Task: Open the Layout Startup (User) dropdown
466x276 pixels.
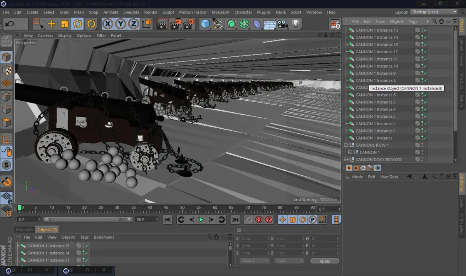Action: point(434,12)
